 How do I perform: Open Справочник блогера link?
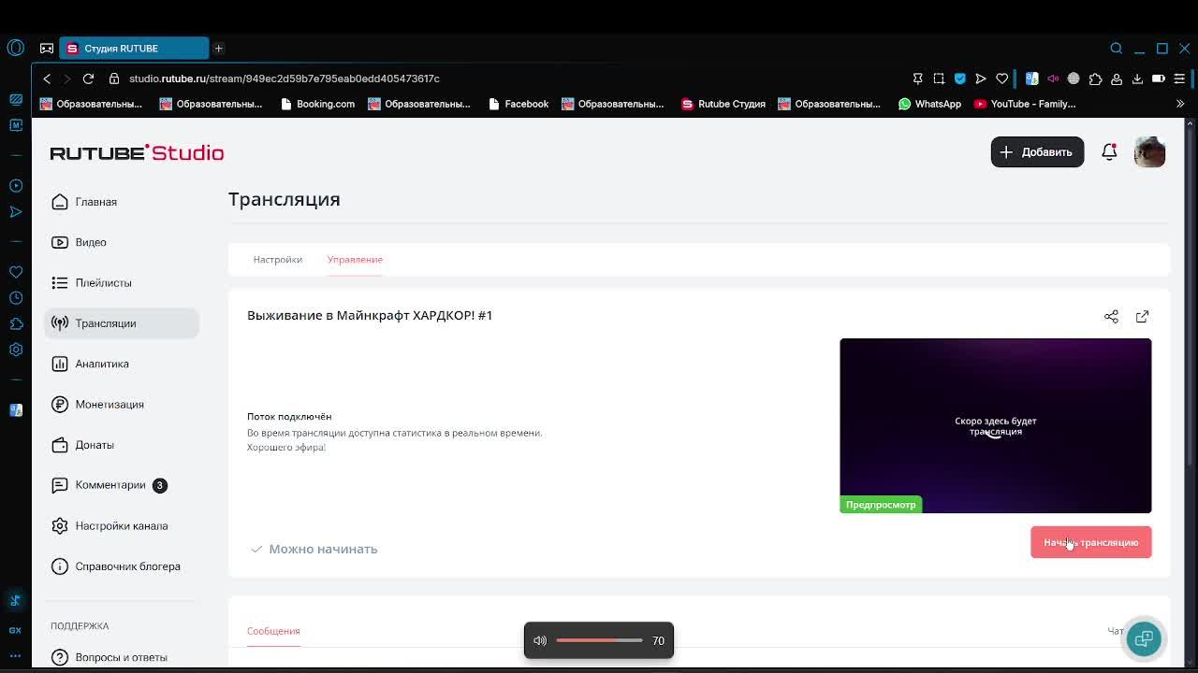127,566
